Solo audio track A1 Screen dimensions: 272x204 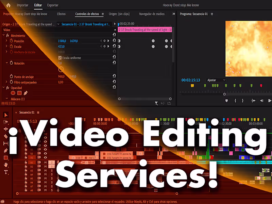[x=52, y=163]
